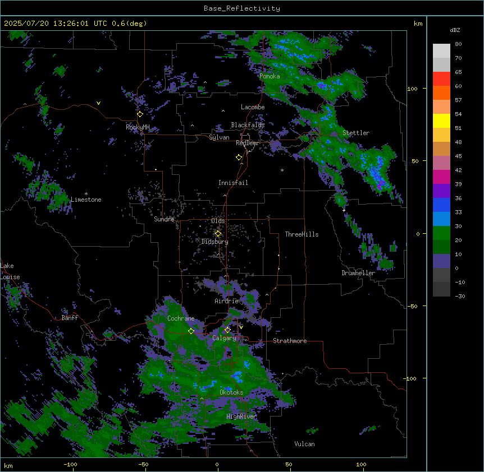Viewport: 484px width, 472px height.
Task: Click the Airdrie city label
Action: tap(227, 301)
